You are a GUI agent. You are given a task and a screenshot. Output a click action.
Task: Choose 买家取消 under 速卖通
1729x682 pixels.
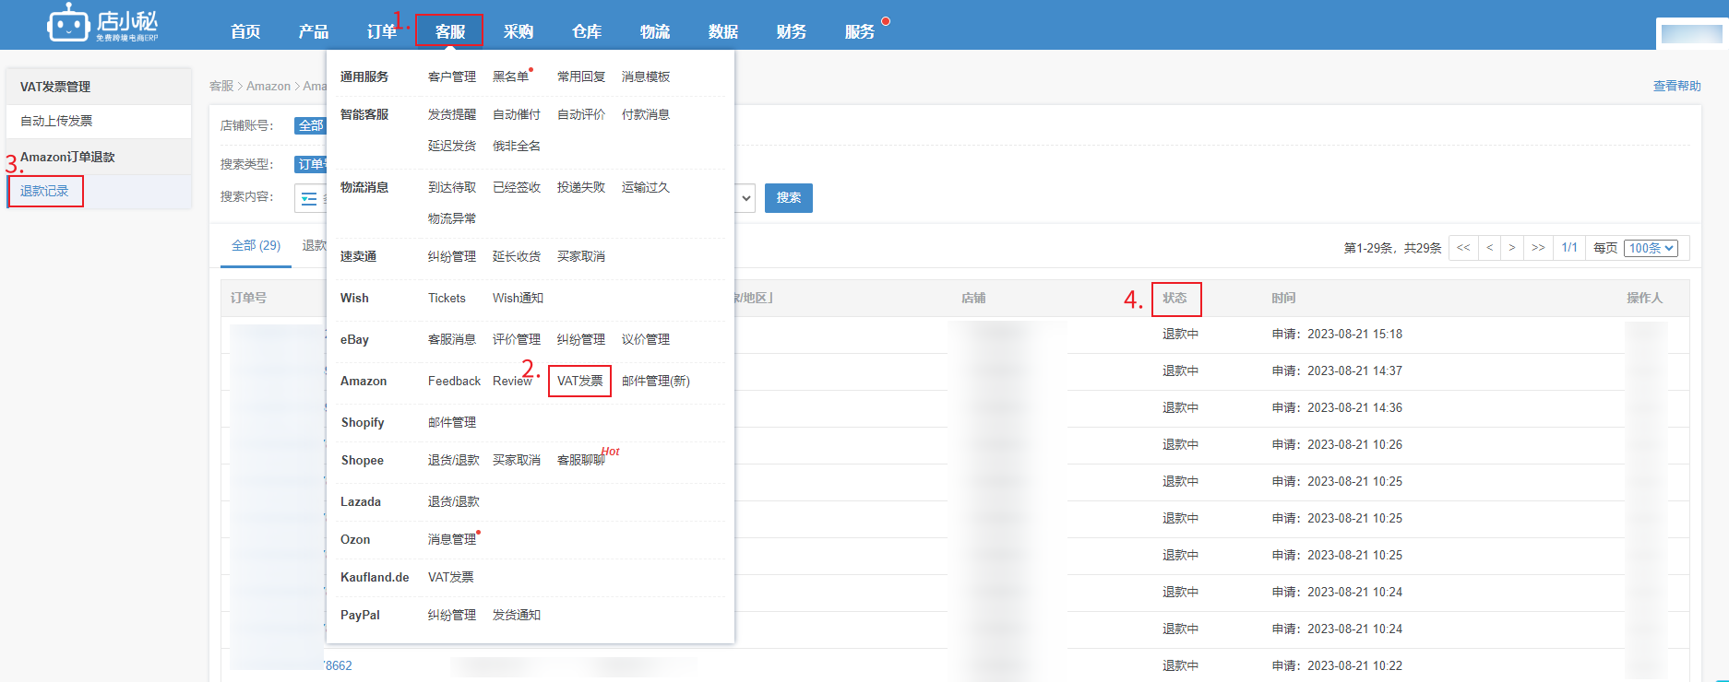(x=581, y=256)
